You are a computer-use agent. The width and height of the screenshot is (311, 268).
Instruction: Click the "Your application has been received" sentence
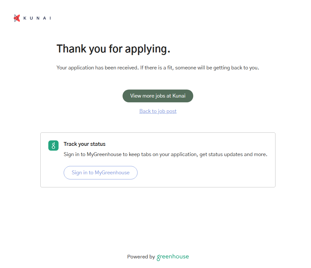(x=98, y=68)
